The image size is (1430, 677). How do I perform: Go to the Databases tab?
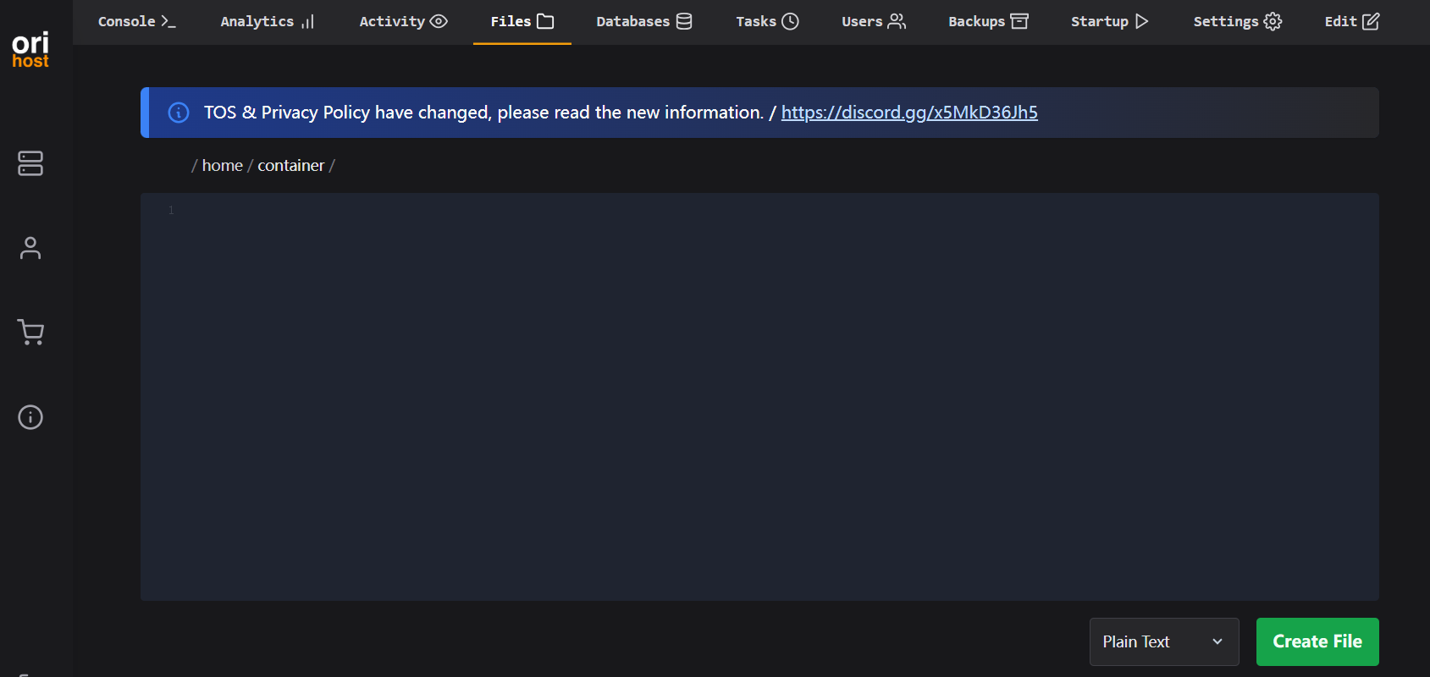[x=643, y=22]
